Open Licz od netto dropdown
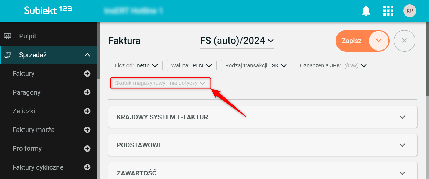The image size is (429, 179). point(136,66)
